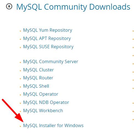Viewport: 134px width, 137px height.
Task: Click the bullet before MySQL Installer for Windows
Action: (x=20, y=127)
